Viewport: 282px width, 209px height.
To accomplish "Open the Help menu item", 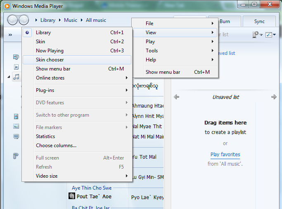I will click(175, 60).
